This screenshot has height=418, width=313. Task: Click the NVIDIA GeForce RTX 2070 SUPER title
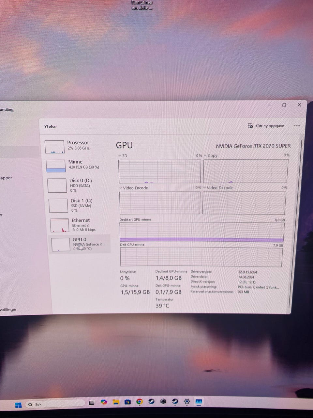coord(253,146)
